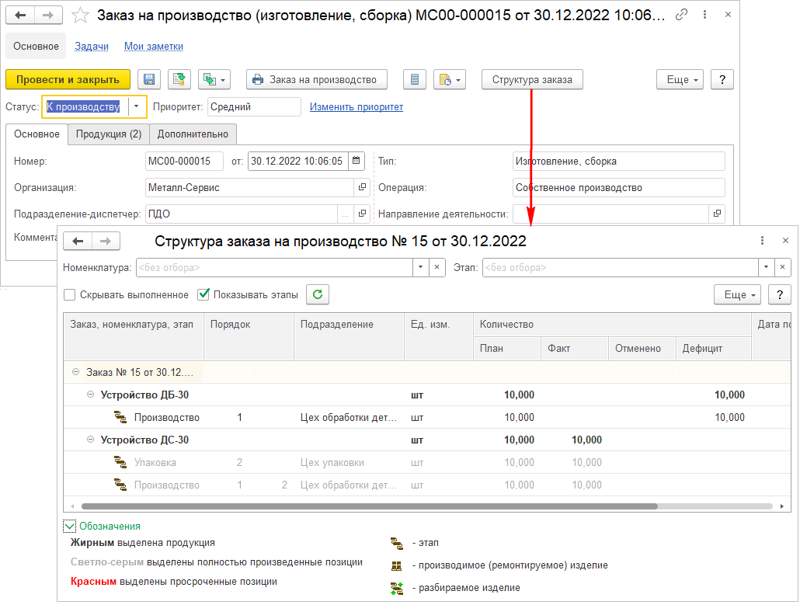This screenshot has height=605, width=800.
Task: Follow 'Изменить приоритет' link
Action: (357, 106)
